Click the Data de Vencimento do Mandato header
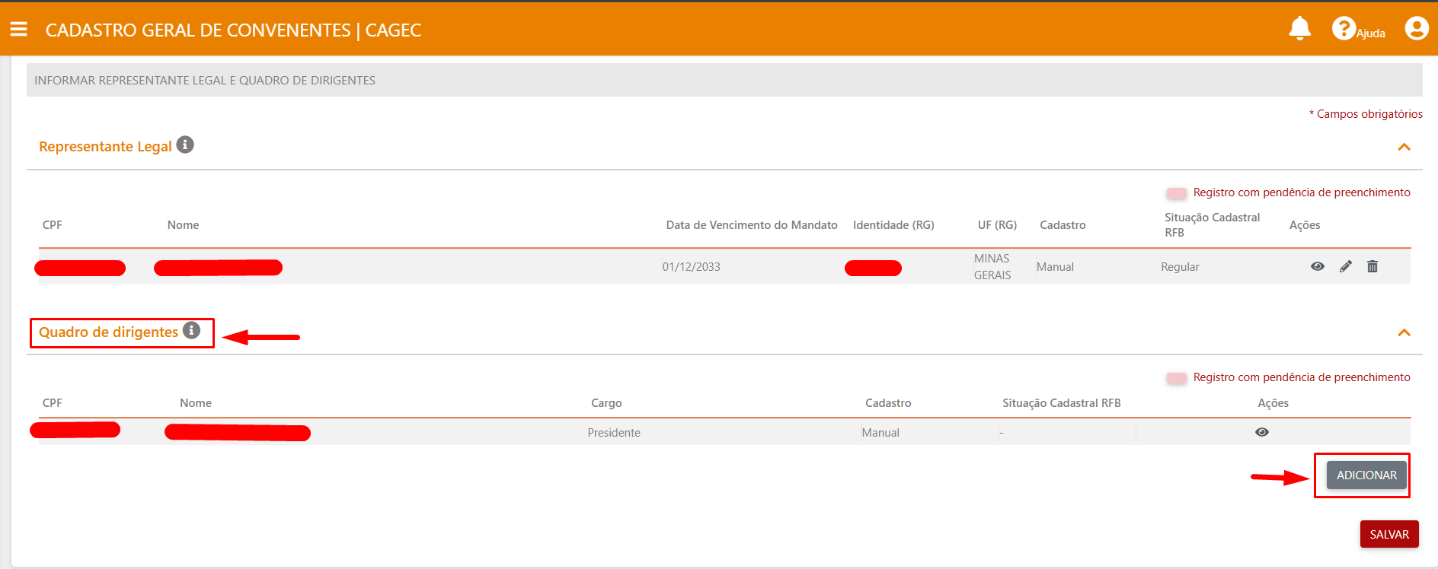This screenshot has height=569, width=1438. (x=751, y=225)
